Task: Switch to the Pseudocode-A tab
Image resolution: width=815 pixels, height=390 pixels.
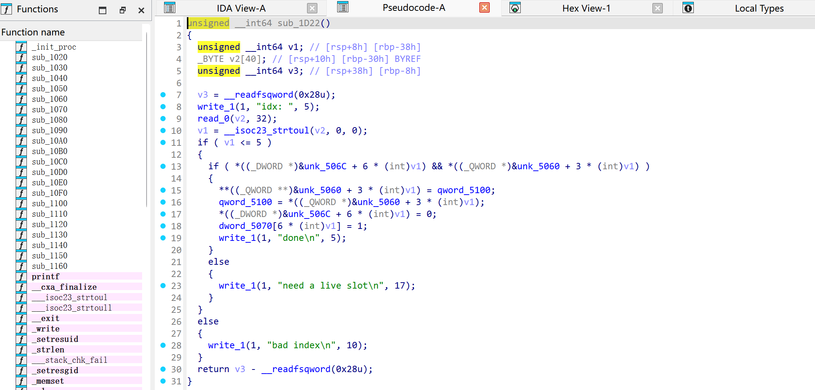Action: (414, 7)
